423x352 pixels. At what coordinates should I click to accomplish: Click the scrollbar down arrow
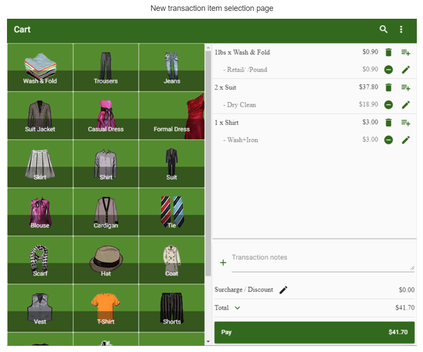point(208,342)
